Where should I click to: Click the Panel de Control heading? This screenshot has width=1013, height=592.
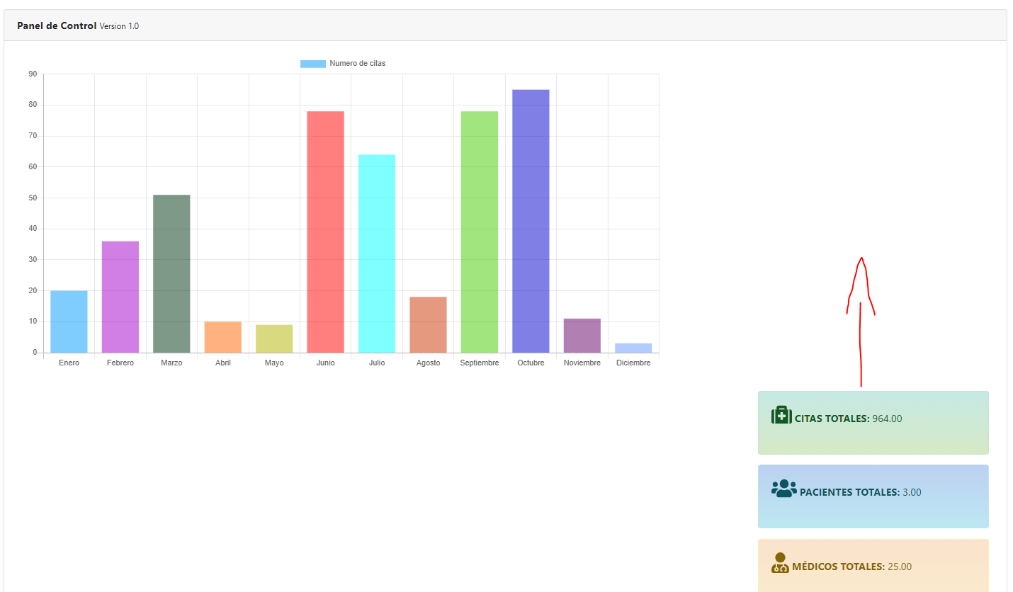(57, 26)
